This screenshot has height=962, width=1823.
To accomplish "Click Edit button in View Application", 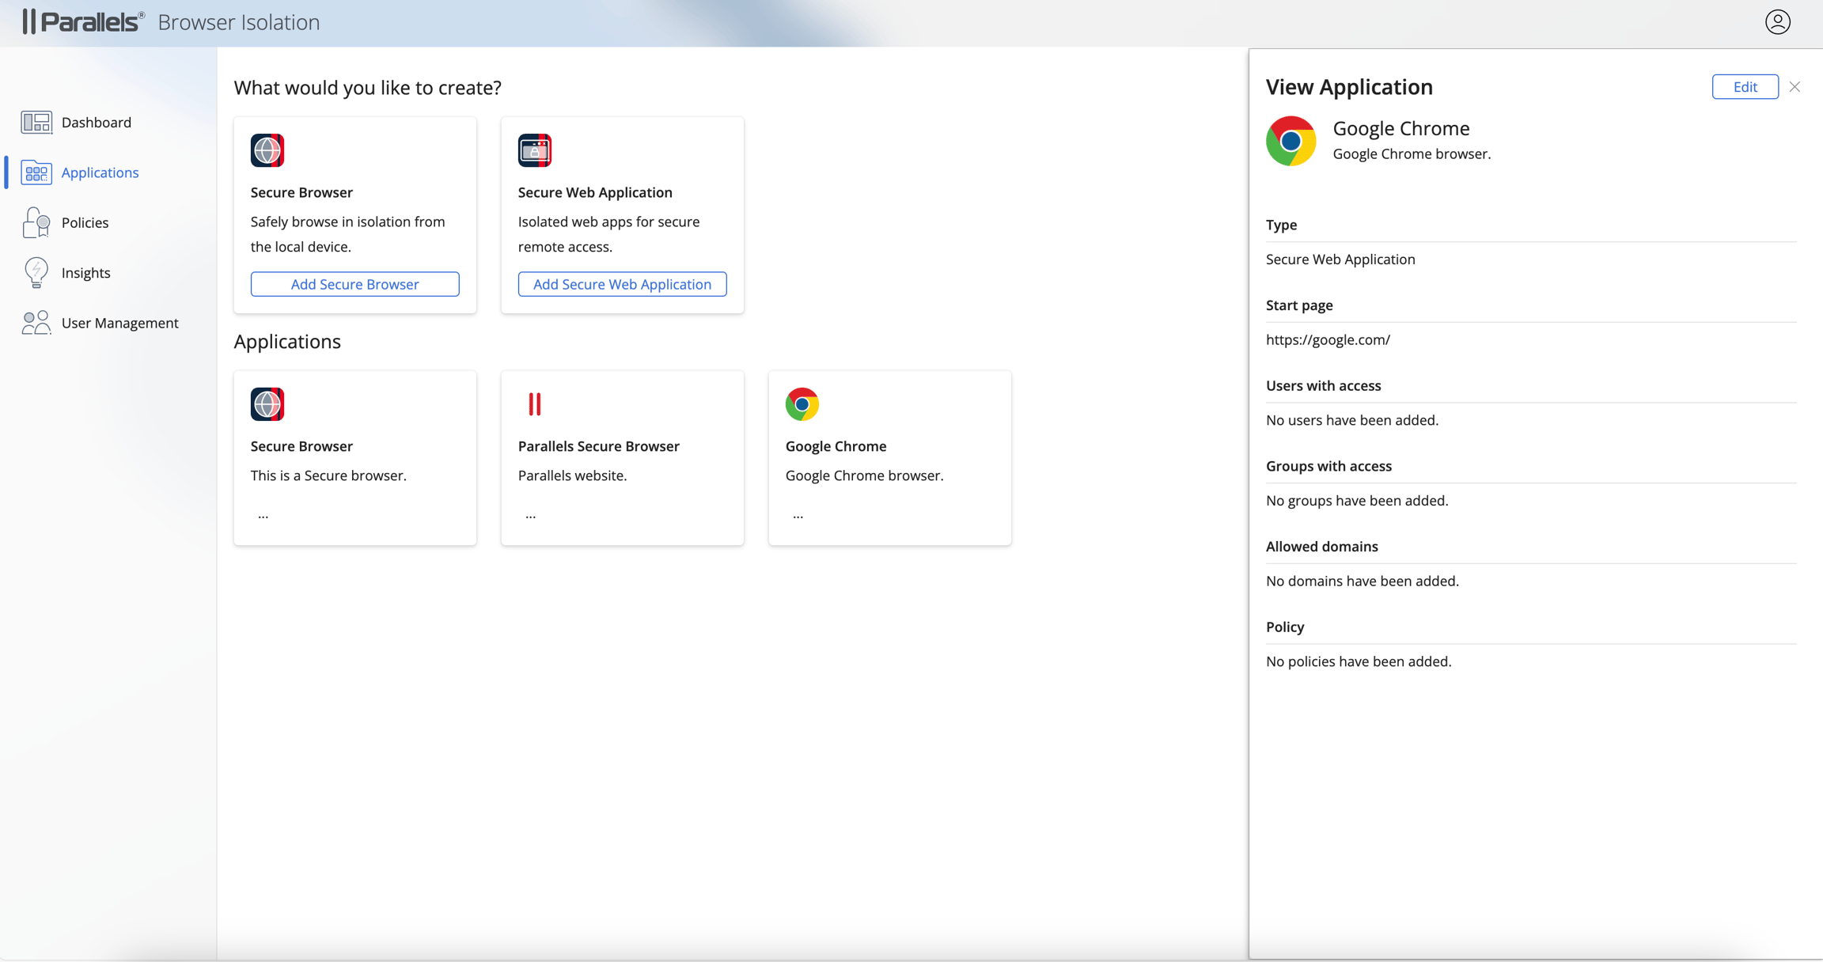I will pyautogui.click(x=1745, y=87).
